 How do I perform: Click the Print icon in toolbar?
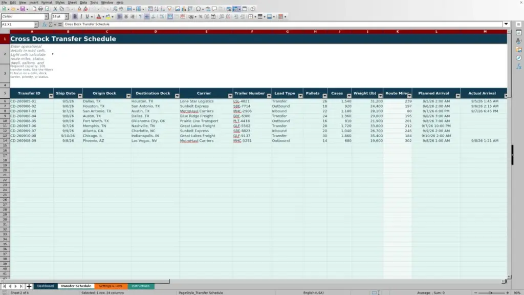40,9
